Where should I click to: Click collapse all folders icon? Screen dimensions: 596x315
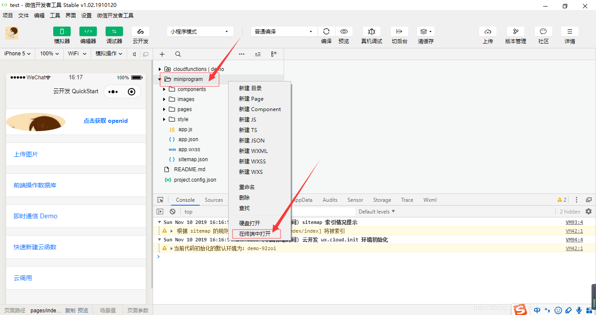point(258,54)
